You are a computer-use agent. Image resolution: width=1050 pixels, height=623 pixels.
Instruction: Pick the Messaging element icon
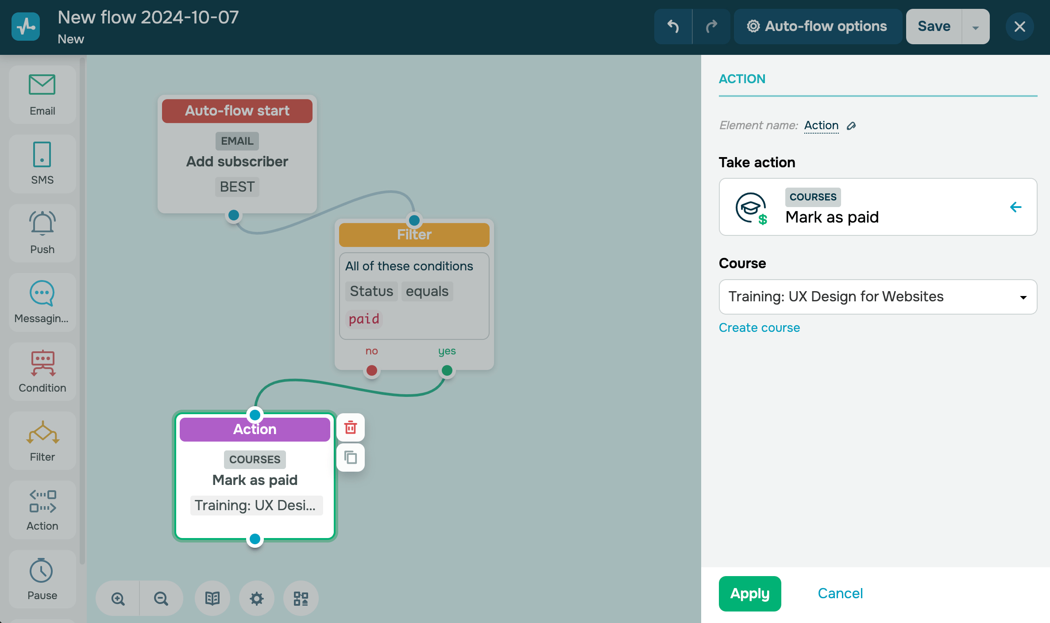coord(42,302)
